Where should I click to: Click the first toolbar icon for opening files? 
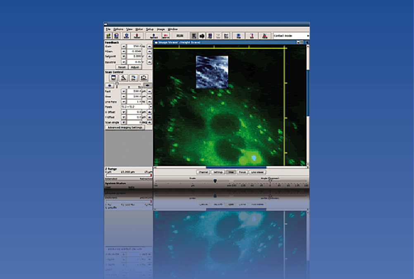(x=108, y=35)
